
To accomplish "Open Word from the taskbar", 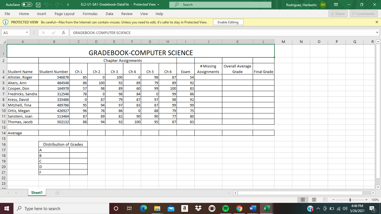I will point(253,208).
